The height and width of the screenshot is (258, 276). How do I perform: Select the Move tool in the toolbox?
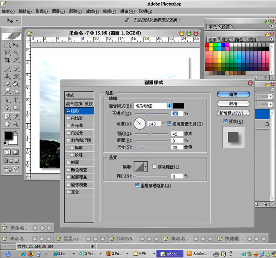(16, 45)
